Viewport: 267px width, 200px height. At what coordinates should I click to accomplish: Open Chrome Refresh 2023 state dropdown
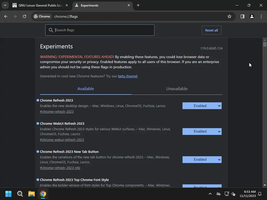[202, 106]
